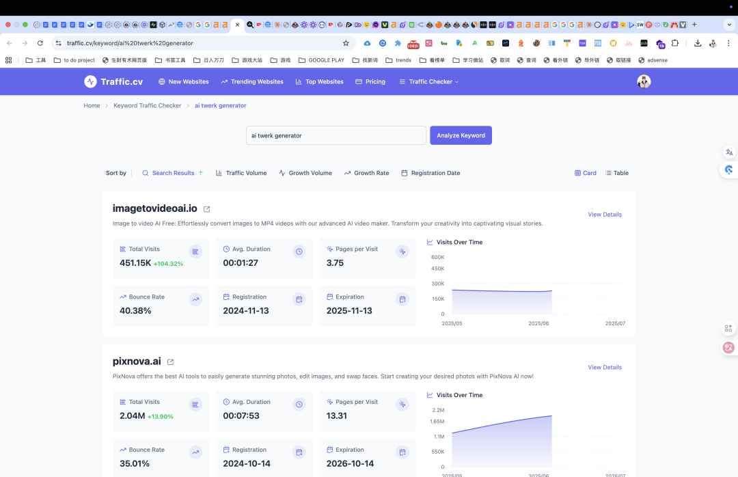Click Bounce Rate trend icon for pixnova.ai
Viewport: 738px width, 477px height.
pyautogui.click(x=195, y=452)
